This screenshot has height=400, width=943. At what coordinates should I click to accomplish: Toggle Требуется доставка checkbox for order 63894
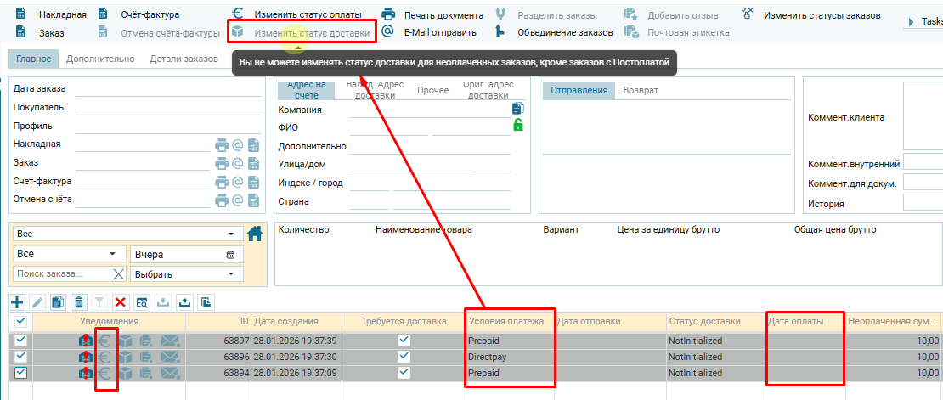(404, 375)
